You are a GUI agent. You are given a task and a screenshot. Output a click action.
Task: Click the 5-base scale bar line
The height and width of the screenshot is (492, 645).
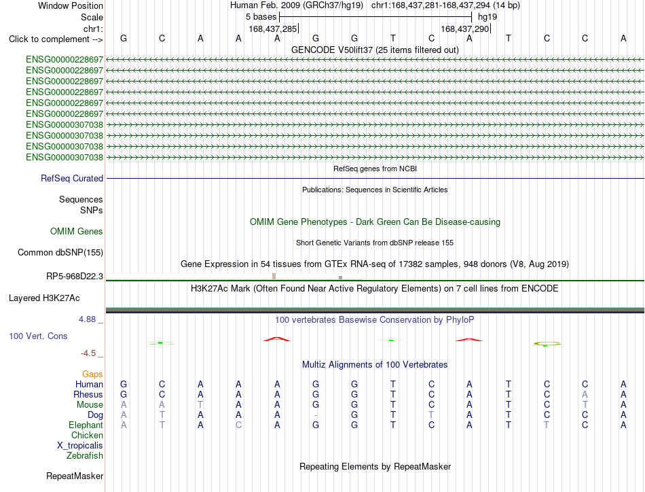tap(375, 17)
